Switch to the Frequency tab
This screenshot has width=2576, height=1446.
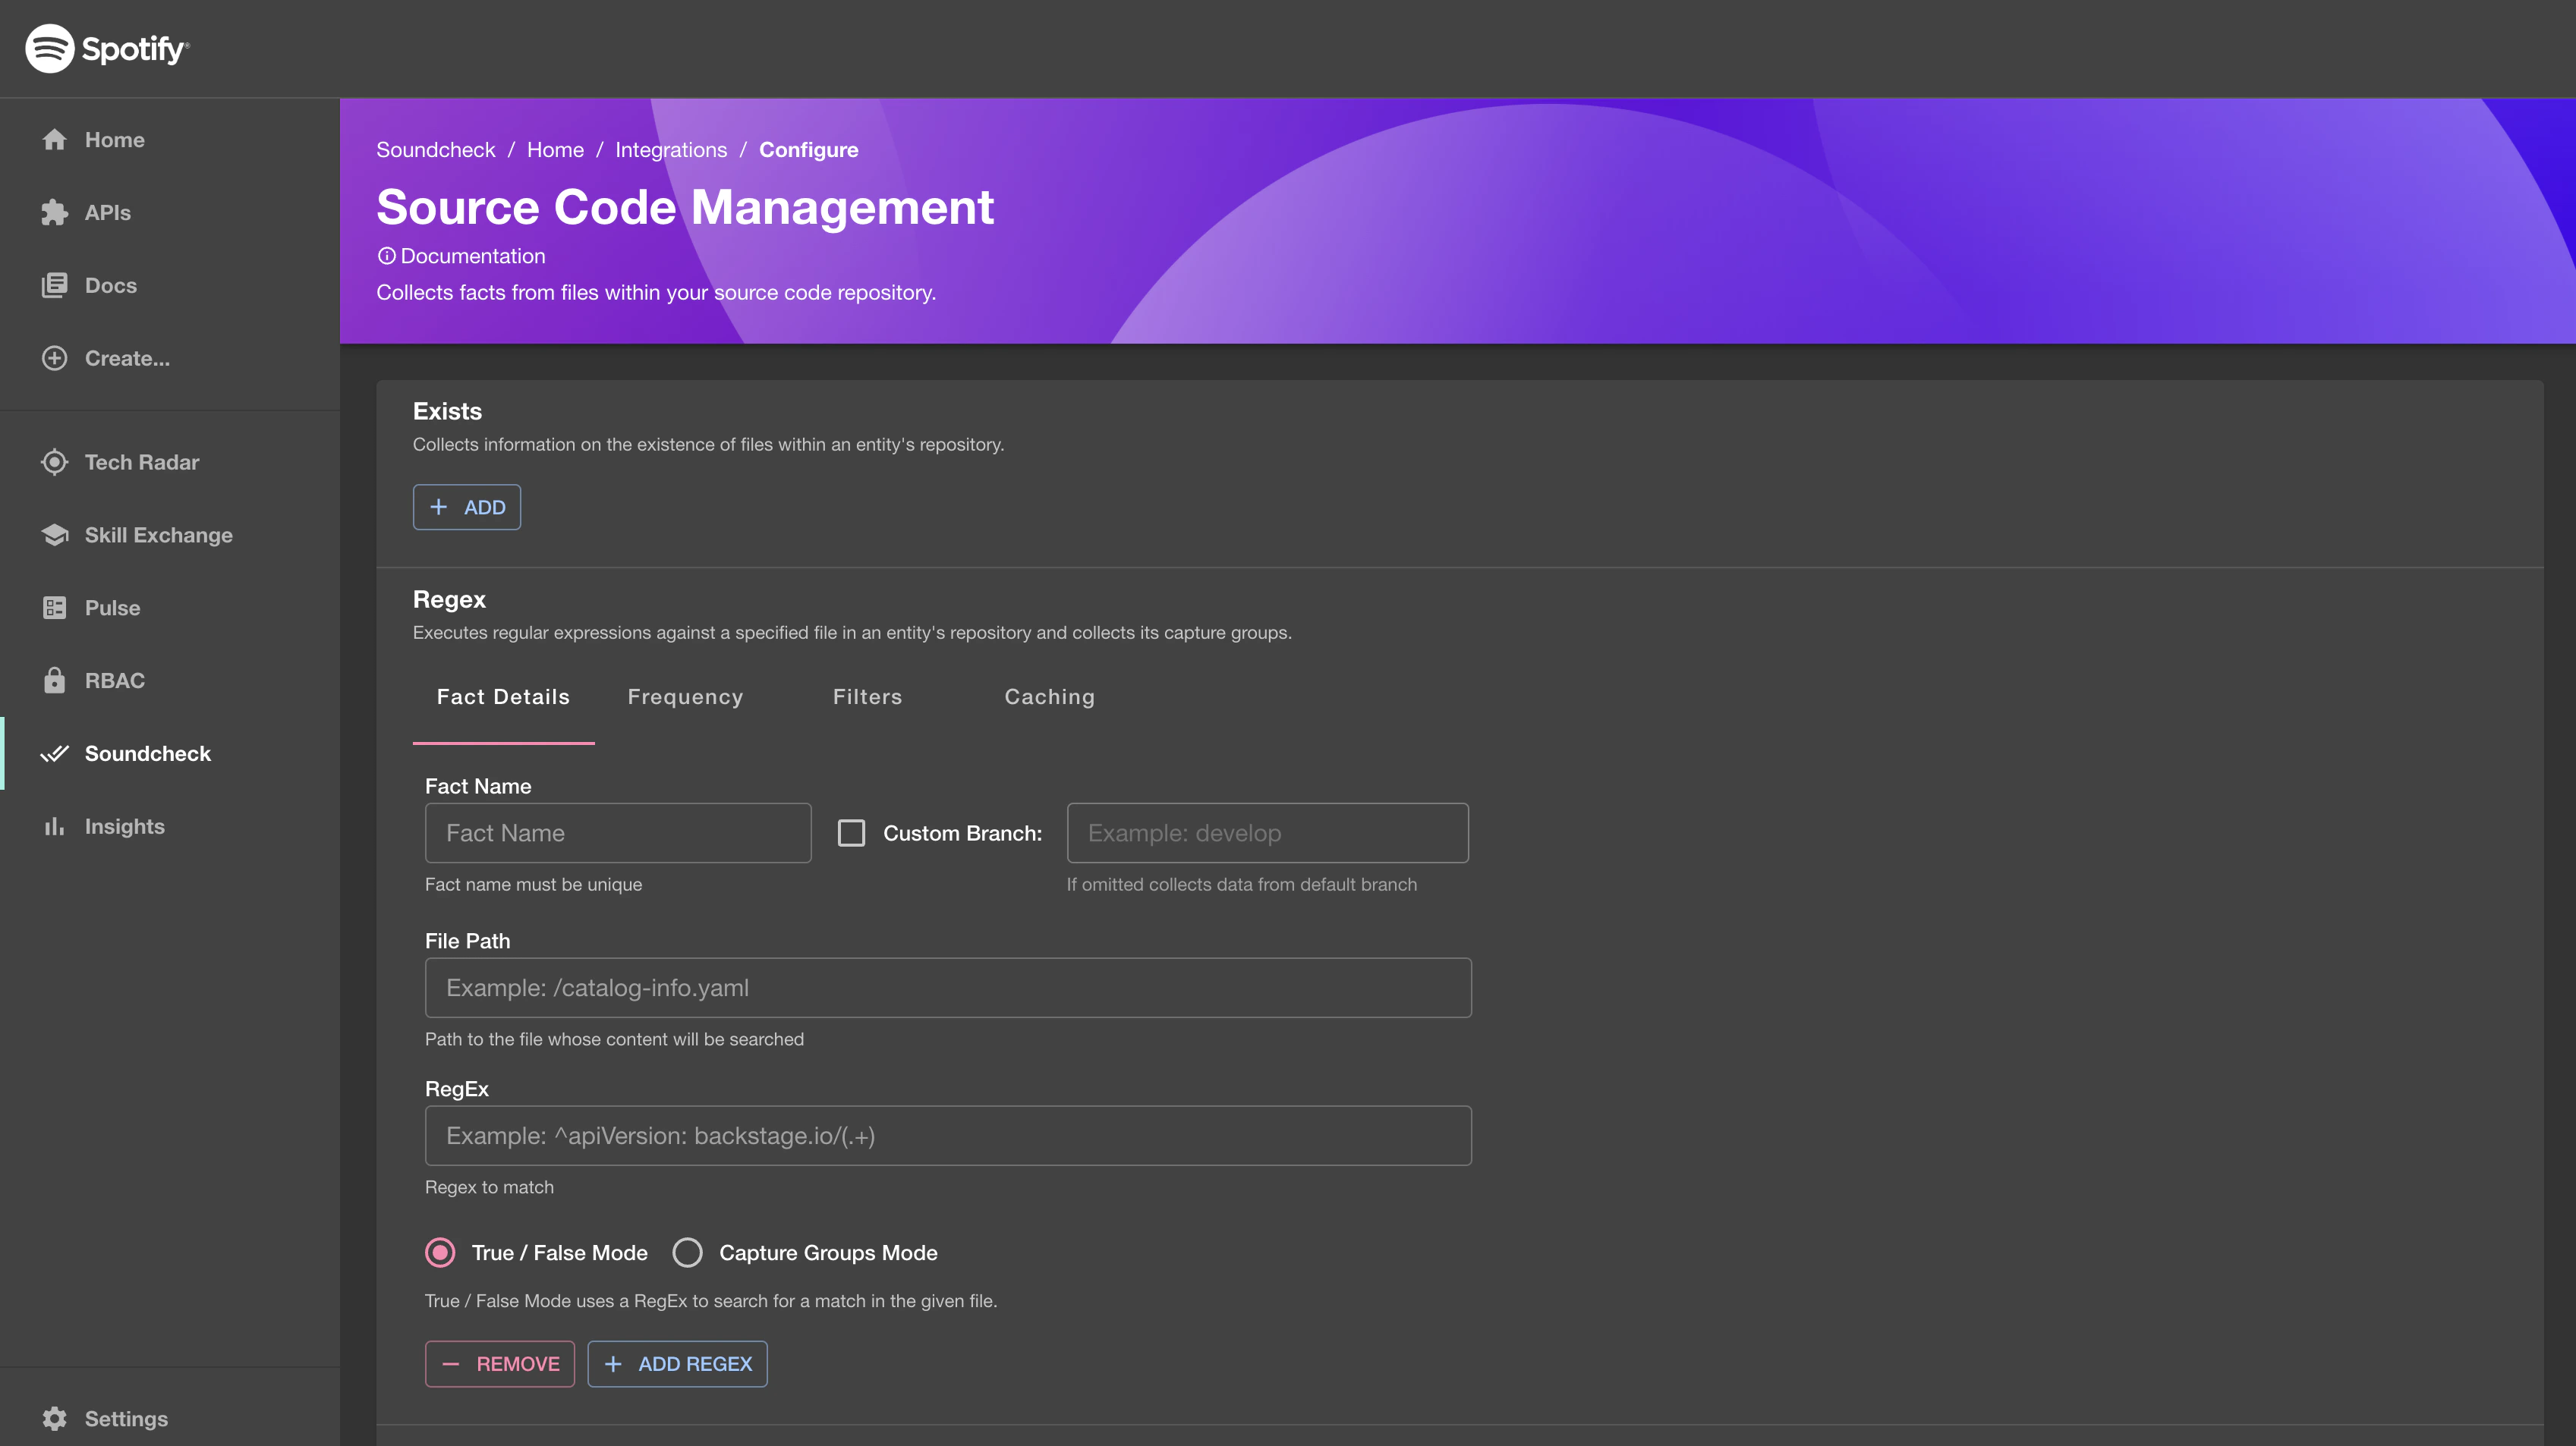tap(685, 697)
